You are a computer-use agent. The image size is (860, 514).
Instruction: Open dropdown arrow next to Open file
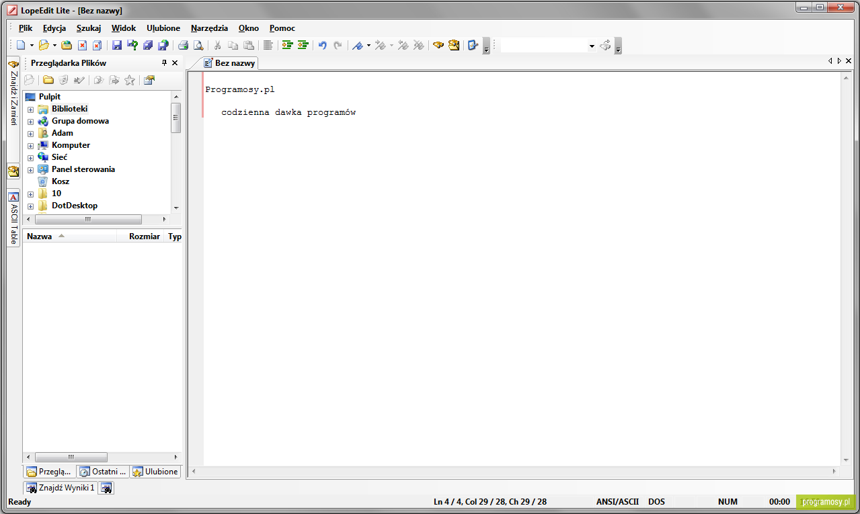coord(54,46)
